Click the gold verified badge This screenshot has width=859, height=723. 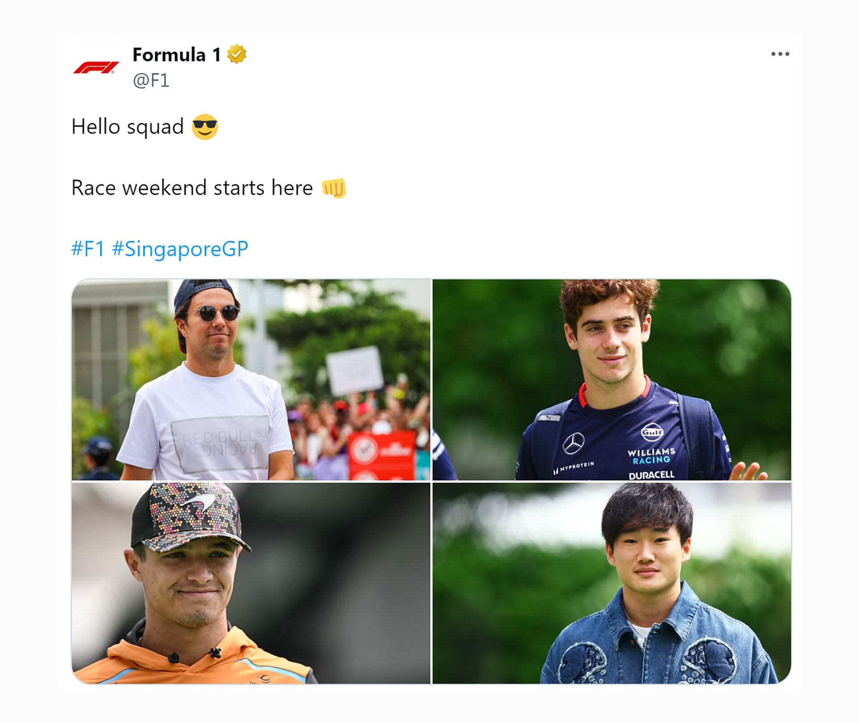[236, 55]
